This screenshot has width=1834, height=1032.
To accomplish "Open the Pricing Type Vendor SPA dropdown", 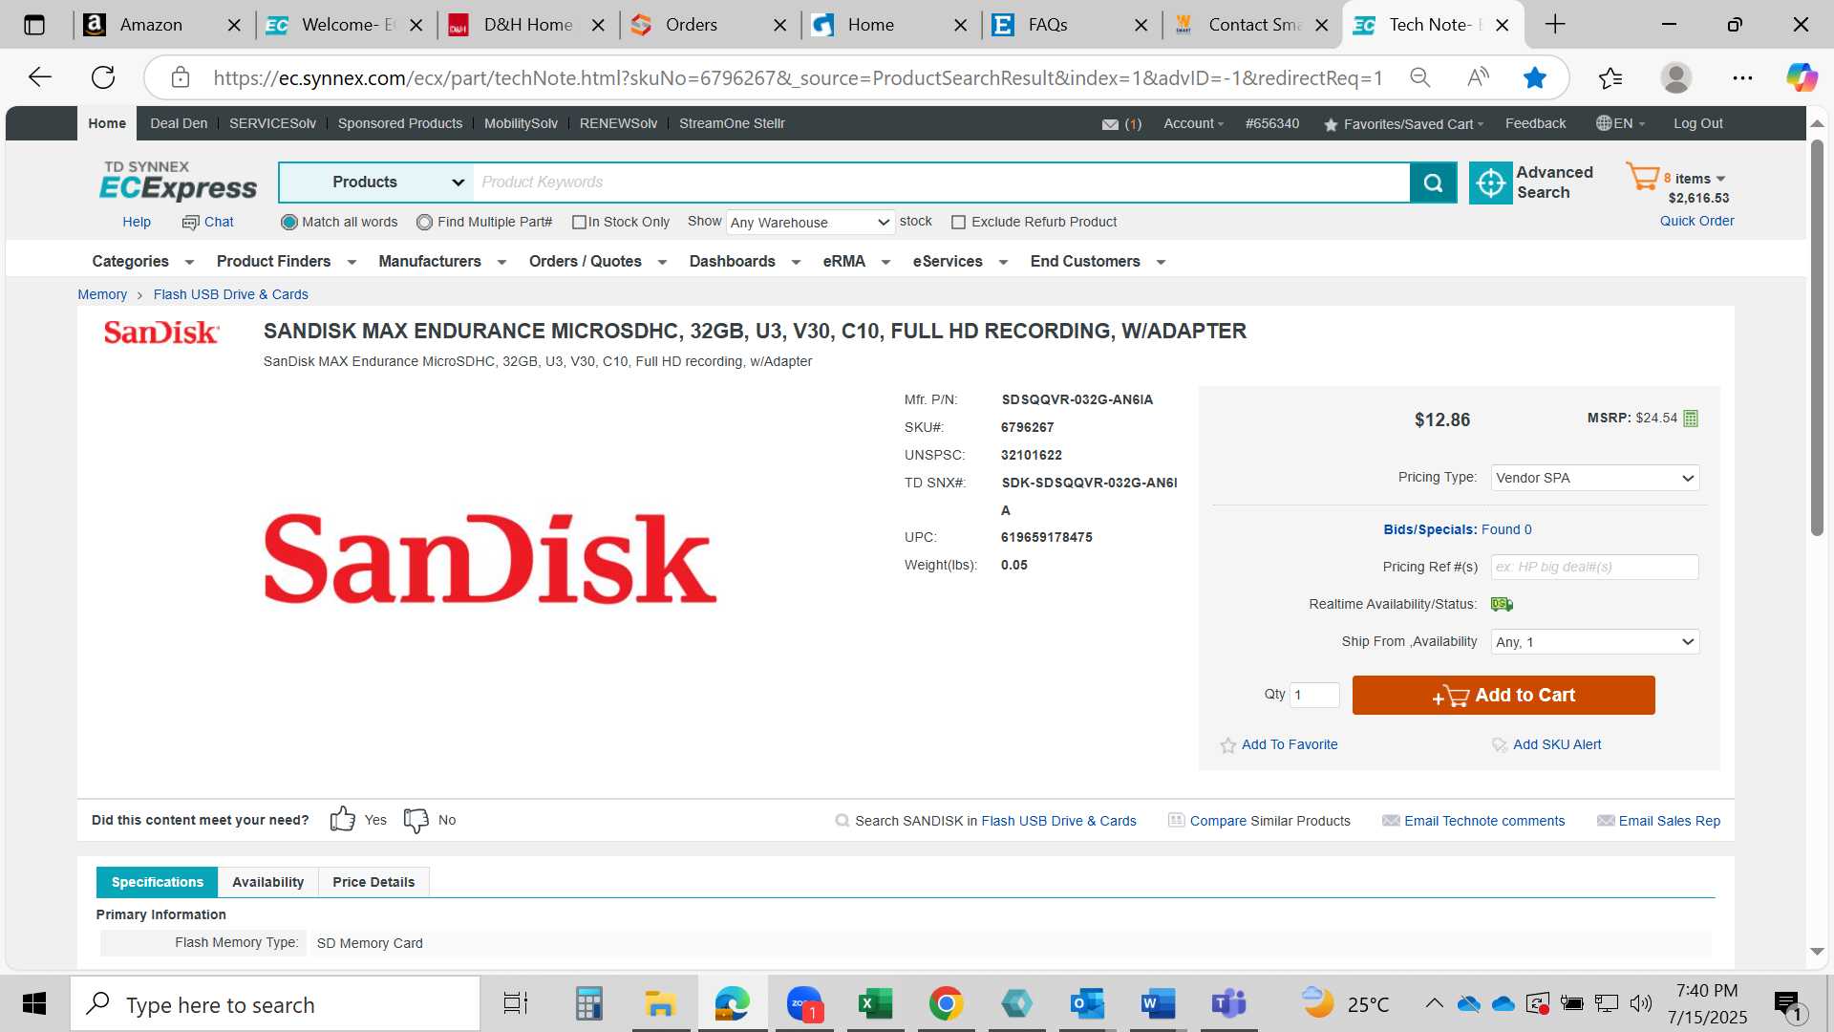I will (1594, 478).
